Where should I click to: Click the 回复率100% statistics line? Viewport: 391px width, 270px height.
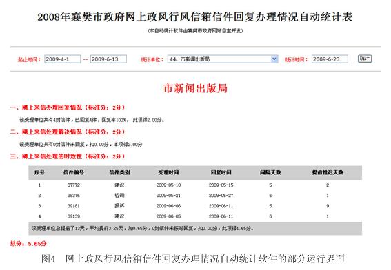click(92, 120)
